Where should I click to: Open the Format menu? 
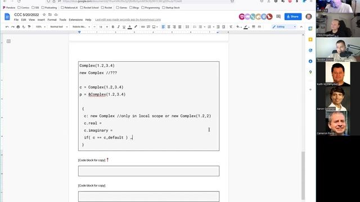(x=52, y=20)
